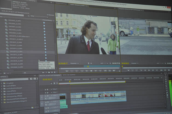The image size is (172, 114).
Task: Select the Hand tool in the Tools panel
Action: click(167, 95)
